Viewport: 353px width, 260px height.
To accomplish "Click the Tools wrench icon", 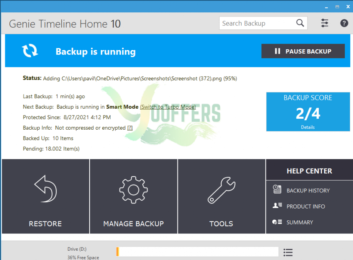I will tap(222, 190).
